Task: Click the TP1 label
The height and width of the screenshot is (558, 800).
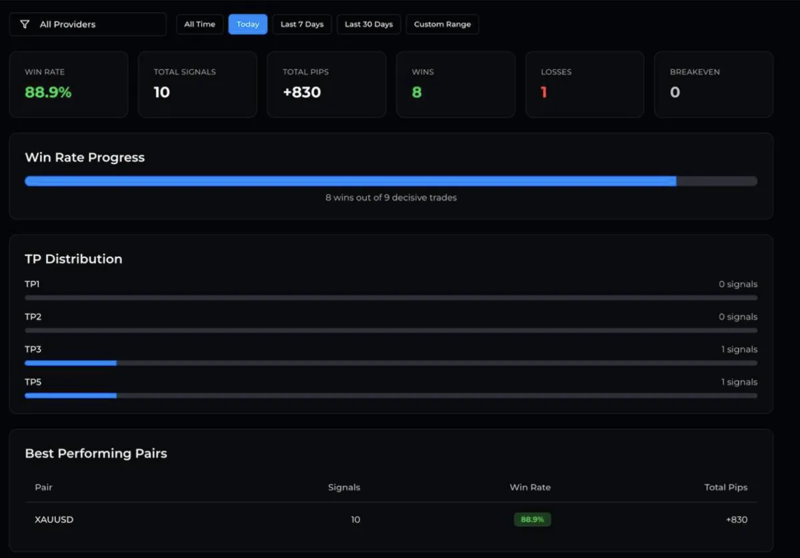Action: [x=33, y=285]
